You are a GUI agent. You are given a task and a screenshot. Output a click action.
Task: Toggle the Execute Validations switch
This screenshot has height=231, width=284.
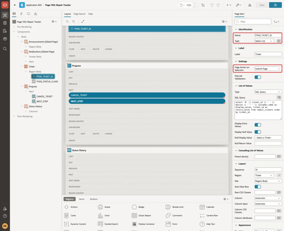[258, 77]
